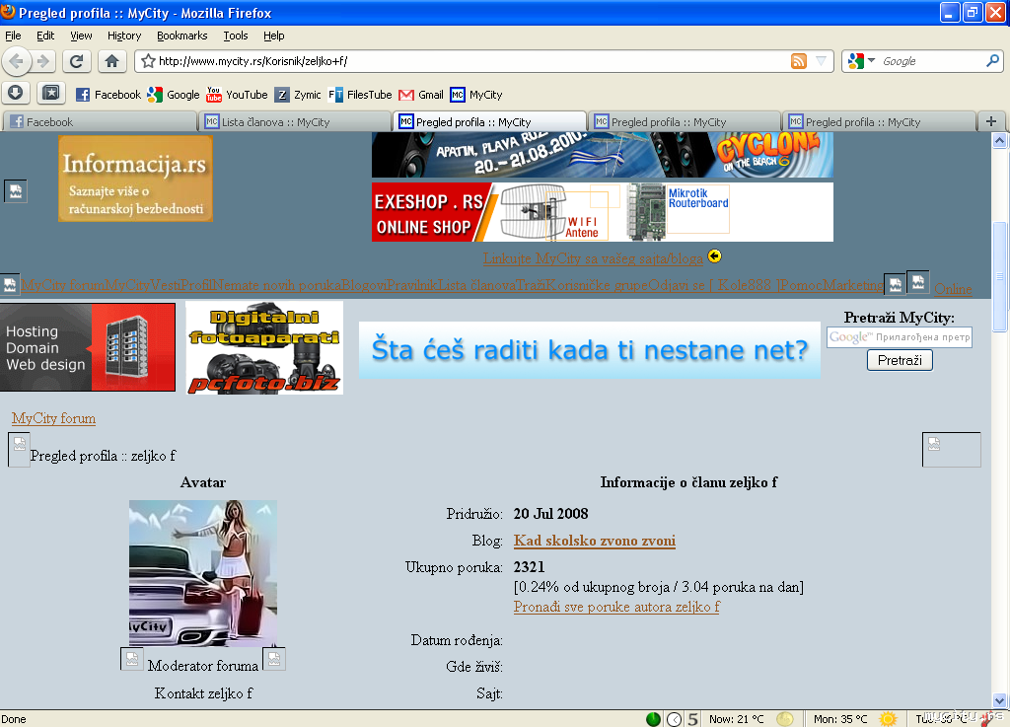Open the Tools menu
This screenshot has height=727, width=1010.
236,36
